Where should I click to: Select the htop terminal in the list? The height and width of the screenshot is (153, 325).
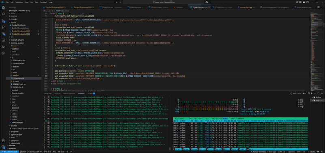coord(317,100)
